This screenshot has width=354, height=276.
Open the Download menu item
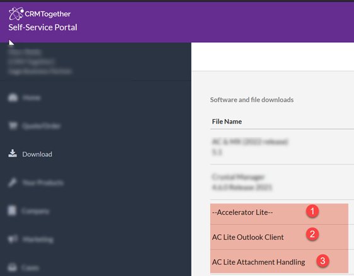(37, 154)
